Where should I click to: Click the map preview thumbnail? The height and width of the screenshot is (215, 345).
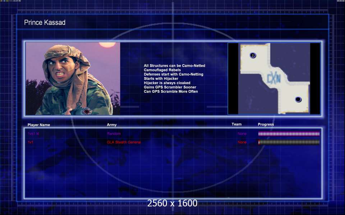click(x=274, y=78)
